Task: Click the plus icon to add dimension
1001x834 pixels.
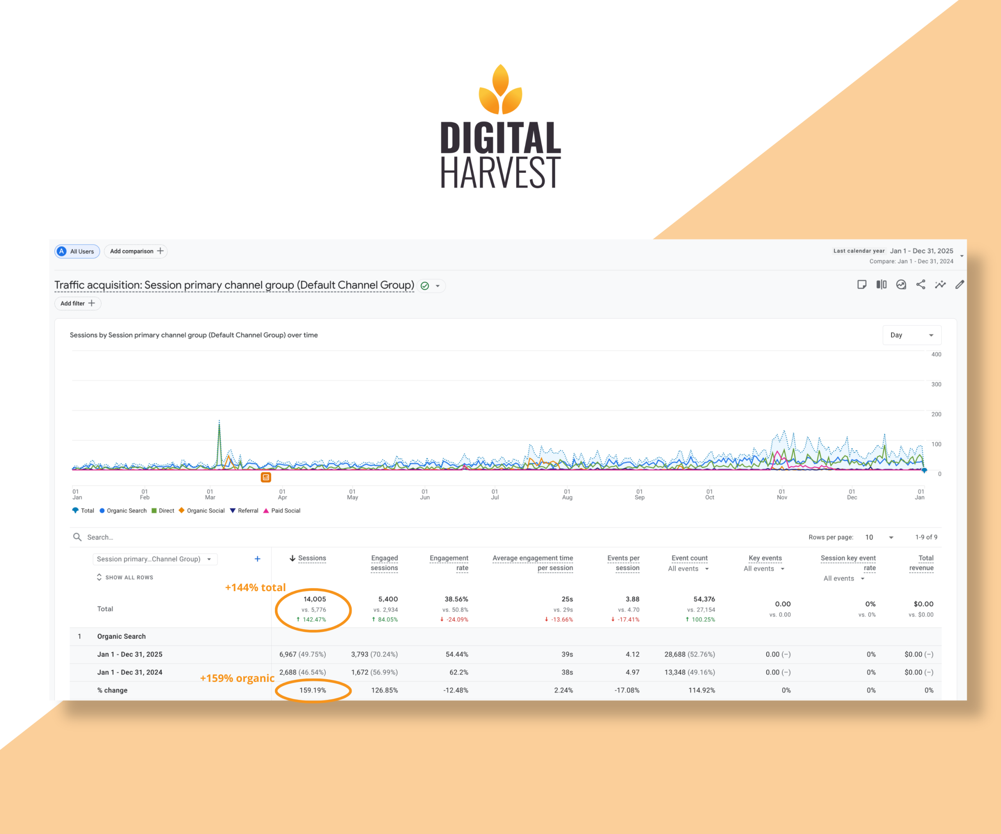Action: click(257, 559)
